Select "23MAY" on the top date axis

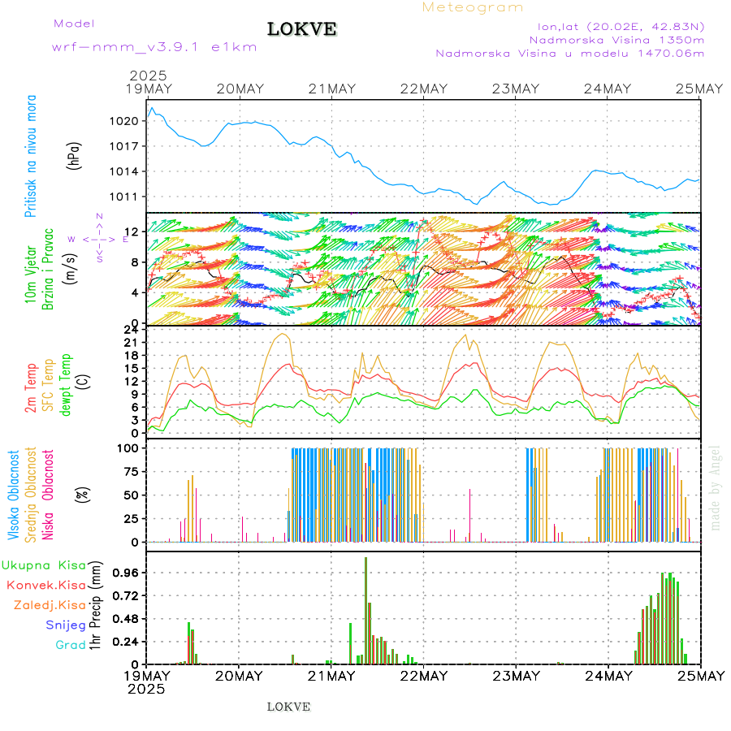(x=516, y=89)
